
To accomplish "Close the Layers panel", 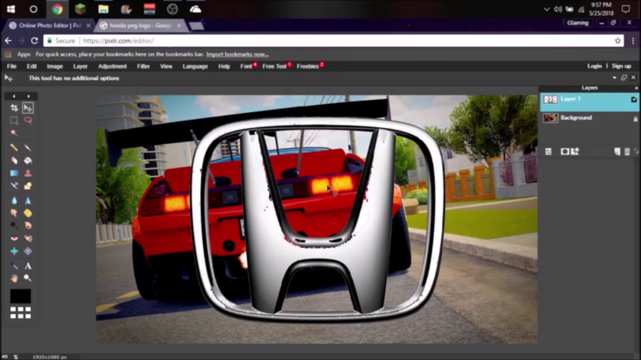I will (636, 88).
